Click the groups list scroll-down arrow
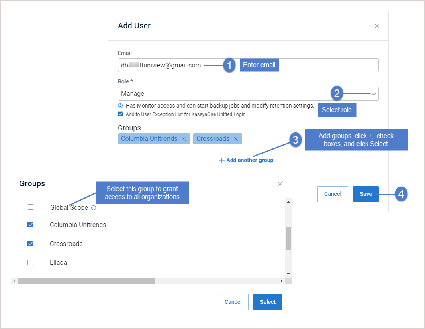 tap(288, 274)
